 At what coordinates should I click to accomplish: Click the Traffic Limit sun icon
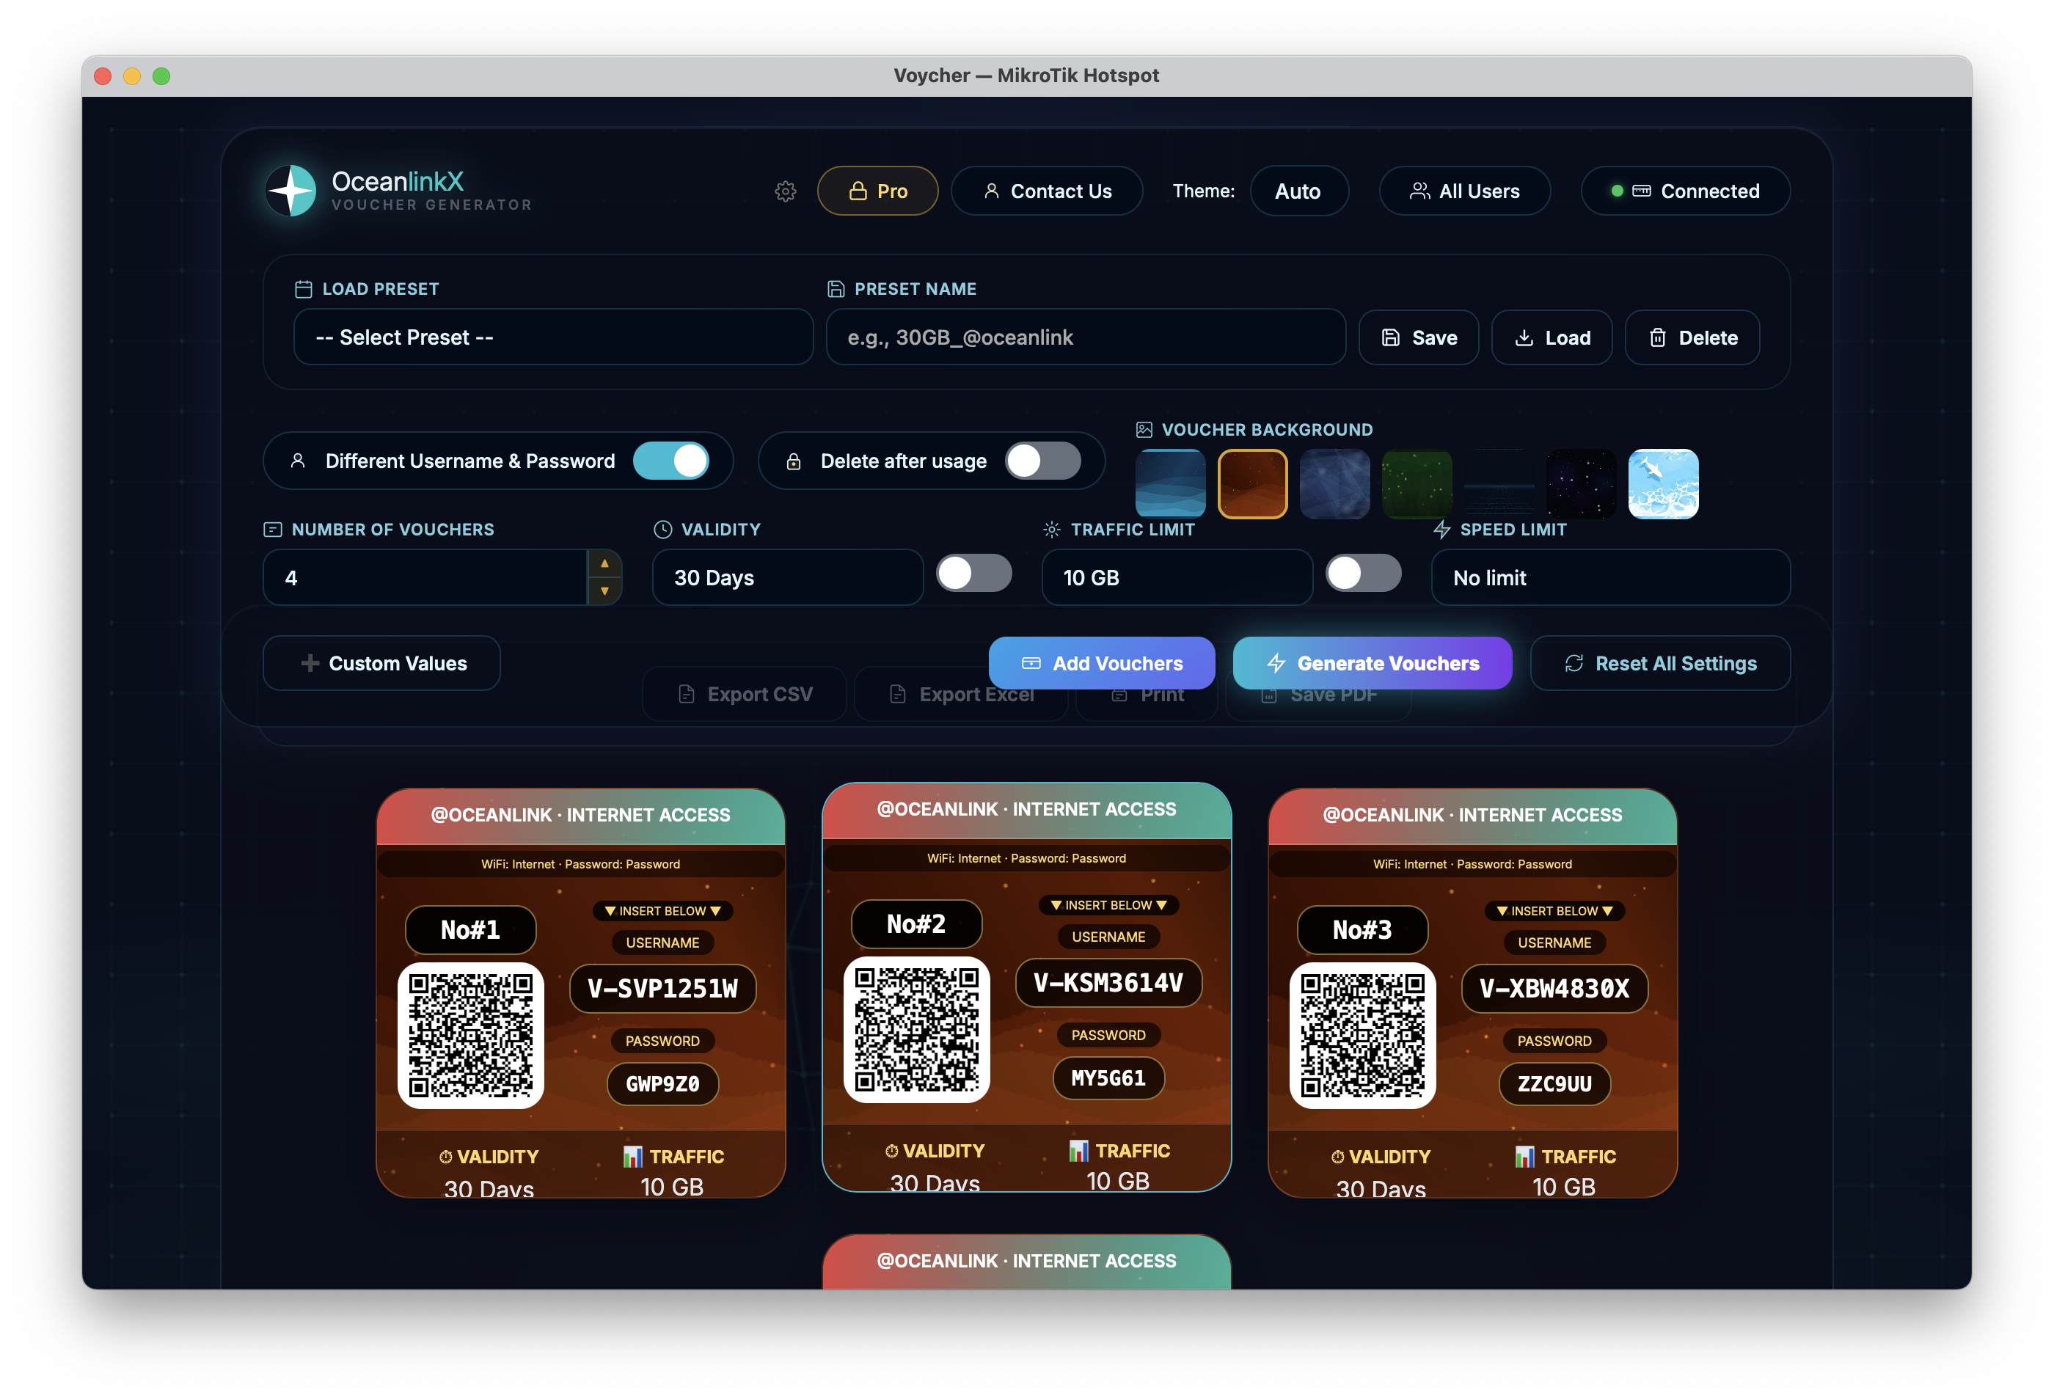tap(1052, 530)
